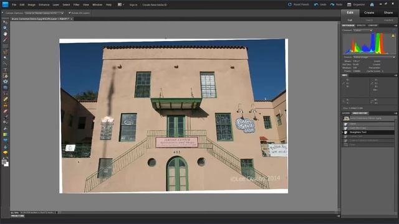Select the Brush tool
The height and width of the screenshot is (224, 399).
click(5, 117)
